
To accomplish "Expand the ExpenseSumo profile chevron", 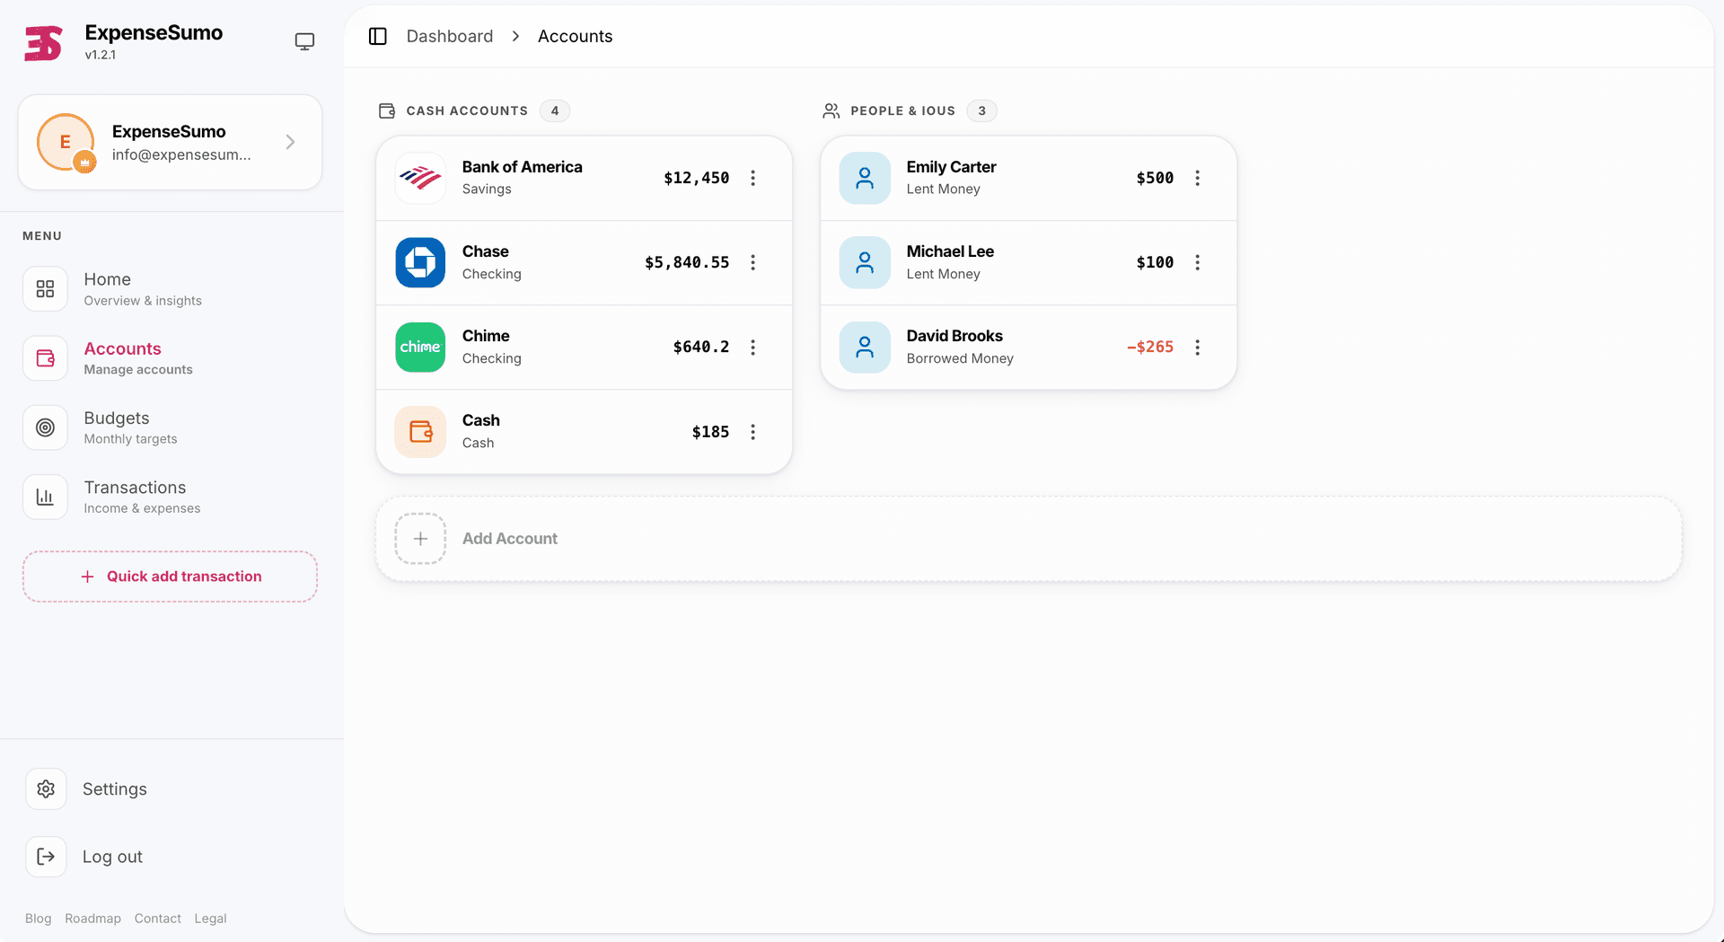I will coord(290,142).
